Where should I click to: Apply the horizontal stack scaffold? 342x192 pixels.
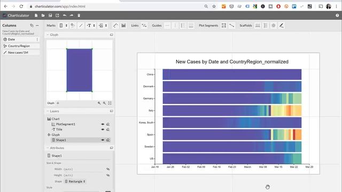tap(258, 26)
